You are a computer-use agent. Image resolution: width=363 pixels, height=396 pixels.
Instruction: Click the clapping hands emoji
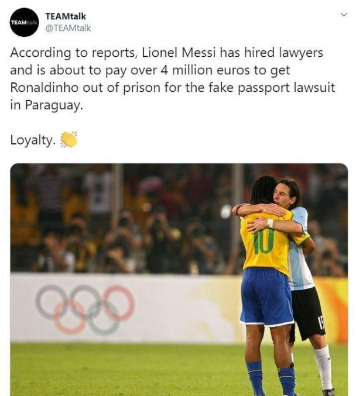pyautogui.click(x=69, y=139)
